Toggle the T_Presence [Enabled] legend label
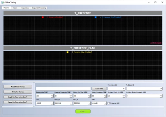The height and width of the screenshot is (117, 166). tap(55, 17)
